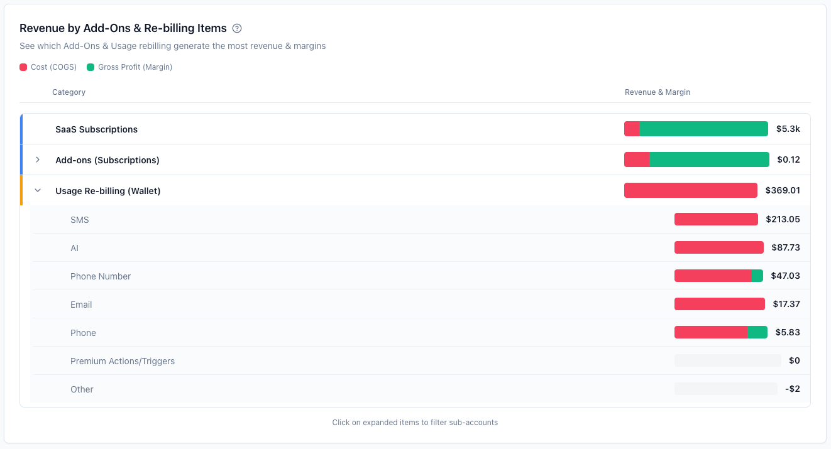Select the Other usage item
The width and height of the screenshot is (831, 449).
420,389
